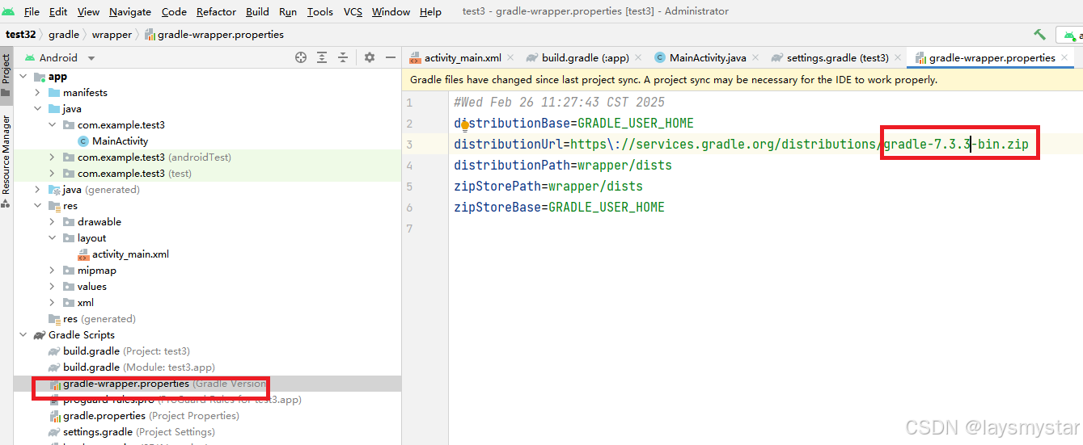Click the hammer Make Project icon
This screenshot has width=1083, height=445.
(1039, 35)
